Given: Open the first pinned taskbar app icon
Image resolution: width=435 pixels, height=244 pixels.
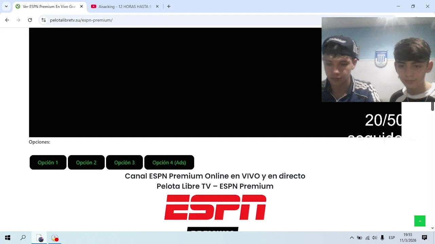Looking at the screenshot, I should pos(40,238).
